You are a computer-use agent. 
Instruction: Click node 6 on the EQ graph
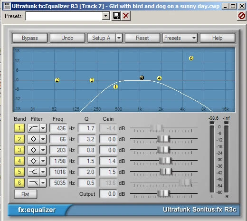[x=191, y=58]
